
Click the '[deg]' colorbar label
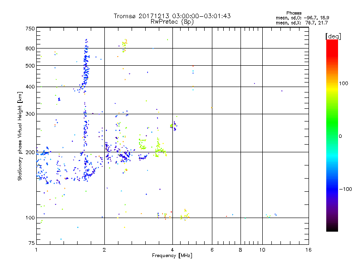pos(333,36)
